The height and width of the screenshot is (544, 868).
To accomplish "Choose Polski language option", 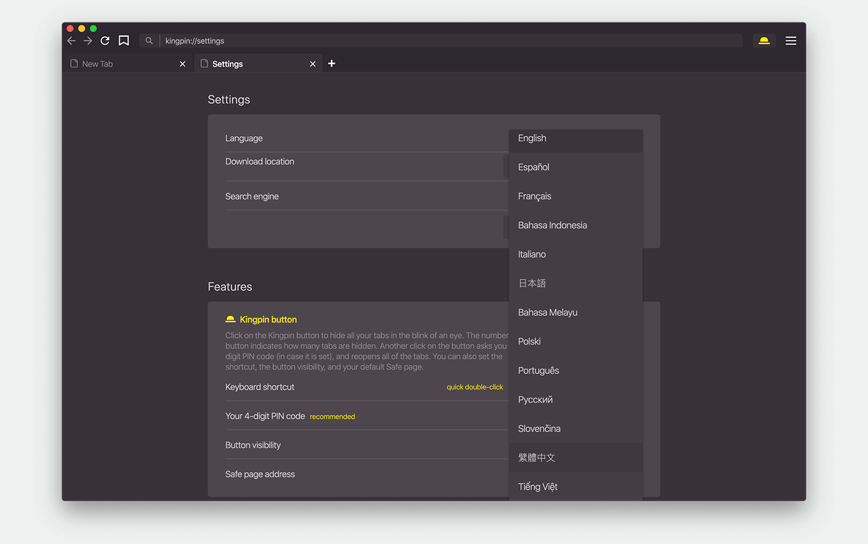I will 576,341.
